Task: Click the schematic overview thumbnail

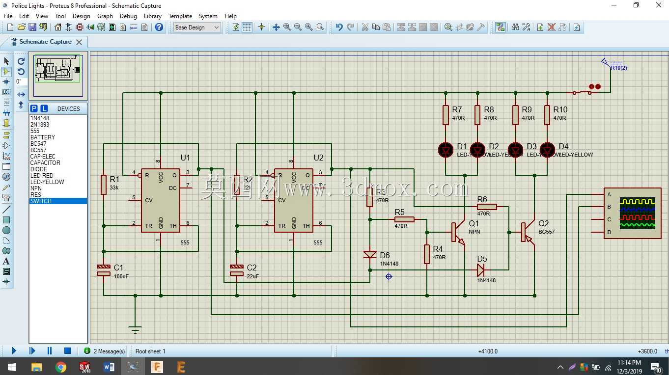Action: [x=58, y=75]
